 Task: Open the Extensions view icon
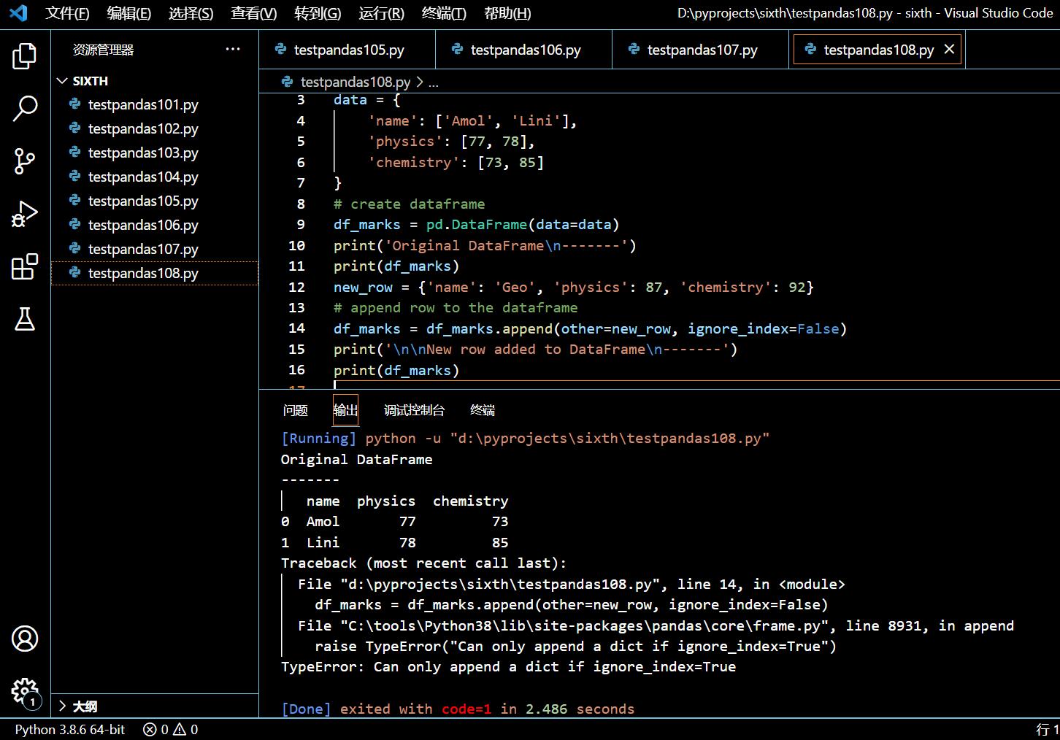tap(25, 266)
